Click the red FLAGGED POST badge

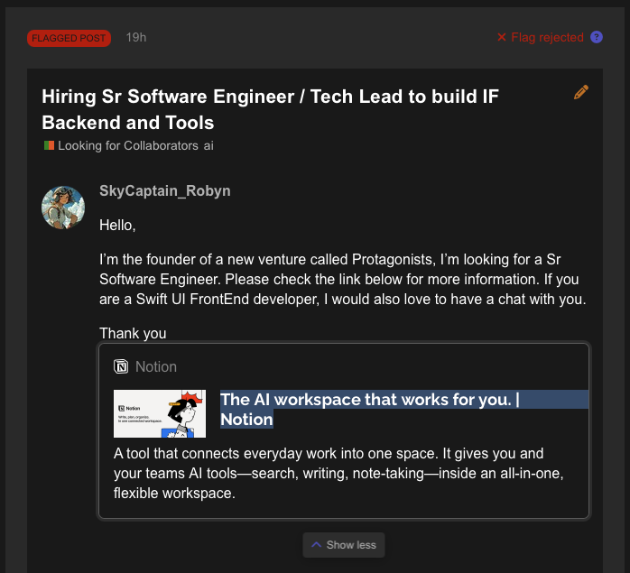pos(69,38)
